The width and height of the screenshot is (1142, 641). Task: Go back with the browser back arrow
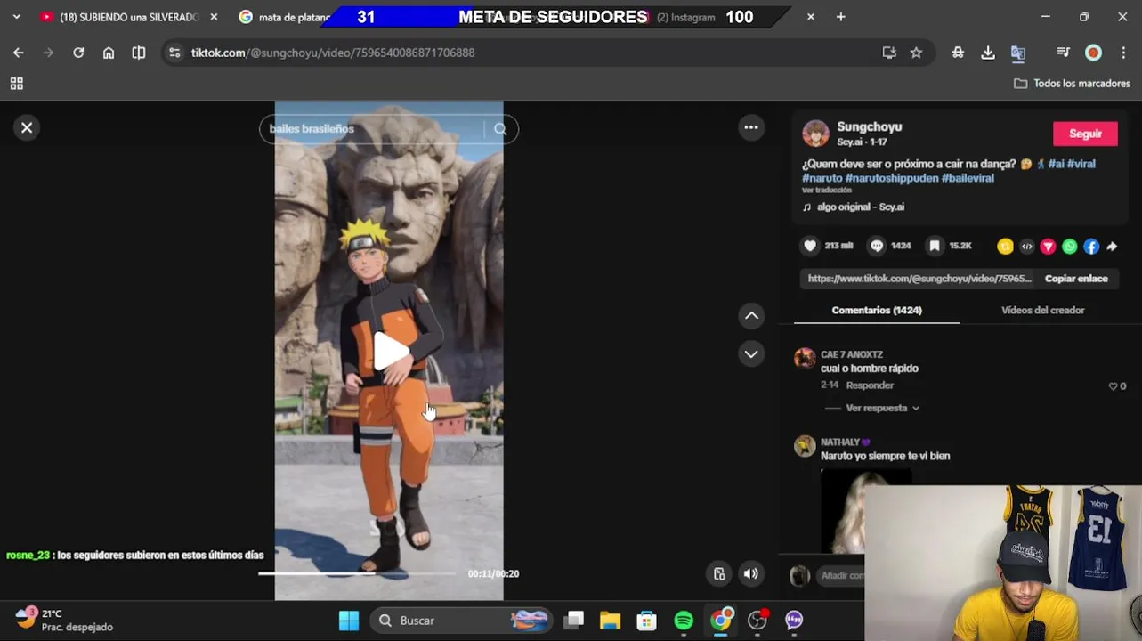[x=18, y=53]
